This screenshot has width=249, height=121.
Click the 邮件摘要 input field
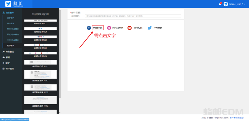[133, 16]
